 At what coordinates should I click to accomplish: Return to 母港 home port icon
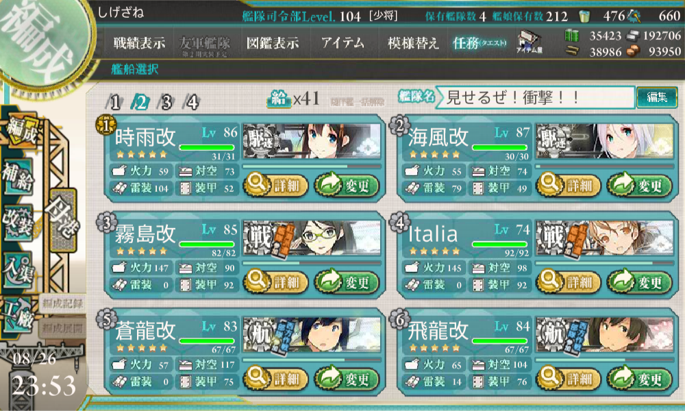coord(64,221)
